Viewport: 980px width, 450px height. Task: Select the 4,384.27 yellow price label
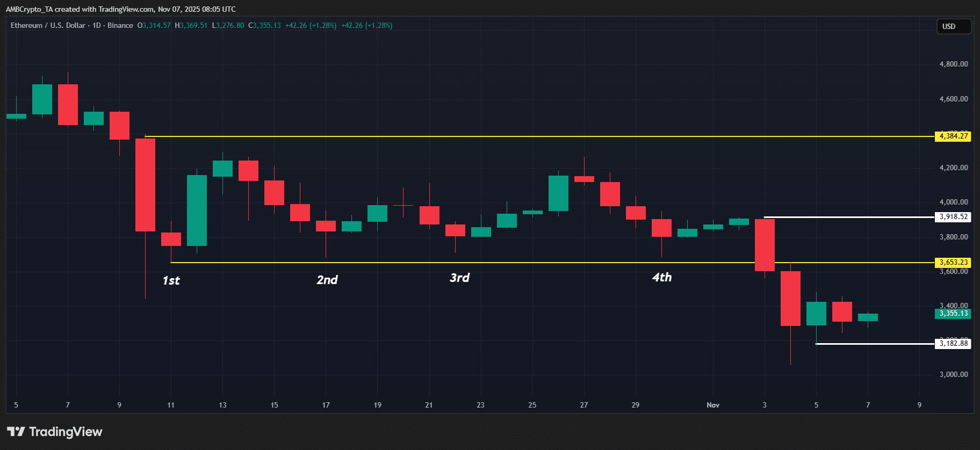click(x=953, y=136)
